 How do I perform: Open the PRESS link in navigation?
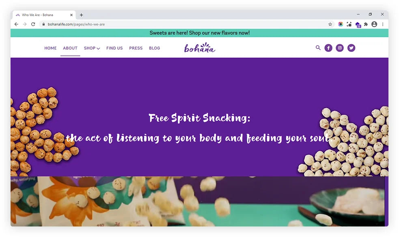point(136,48)
